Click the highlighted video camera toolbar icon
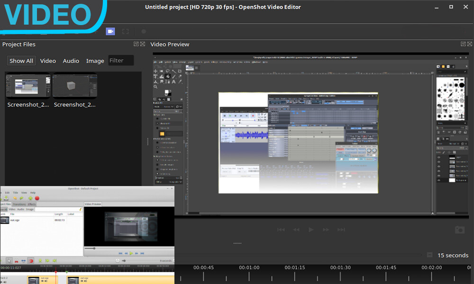474x284 pixels. (110, 31)
